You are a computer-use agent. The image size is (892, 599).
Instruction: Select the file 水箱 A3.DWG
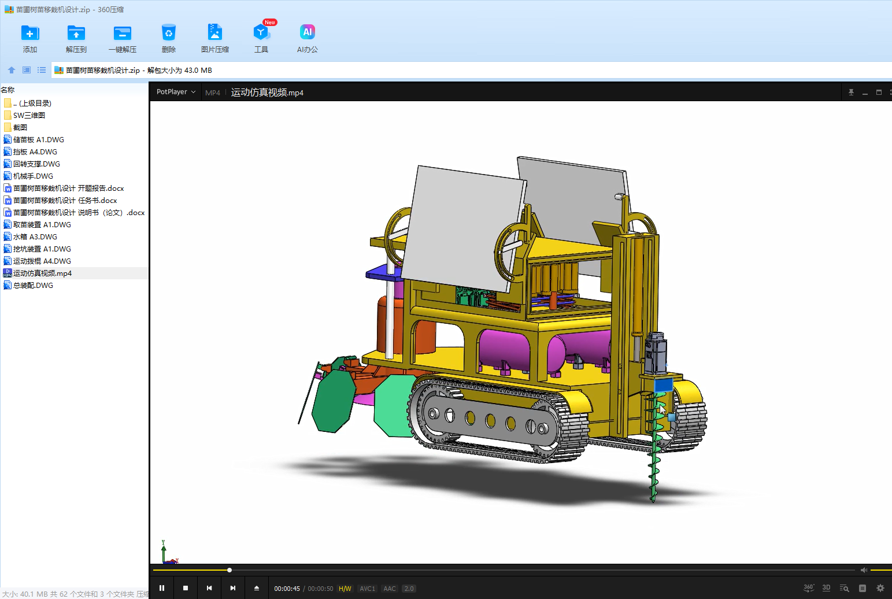[74, 236]
